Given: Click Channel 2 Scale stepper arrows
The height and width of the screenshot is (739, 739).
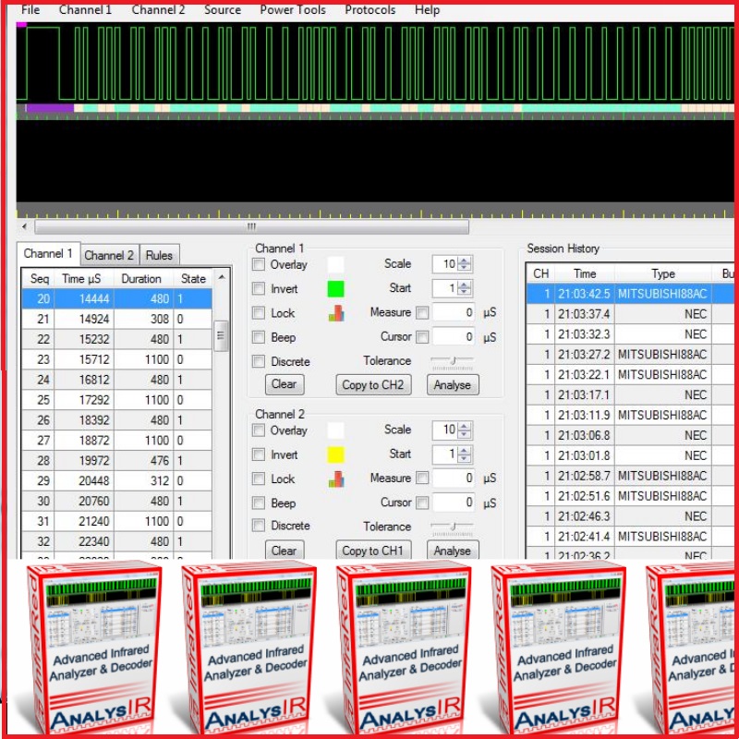Looking at the screenshot, I should (465, 430).
